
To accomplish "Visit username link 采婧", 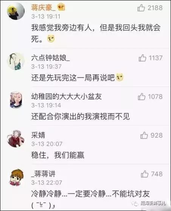I will coord(38,135).
